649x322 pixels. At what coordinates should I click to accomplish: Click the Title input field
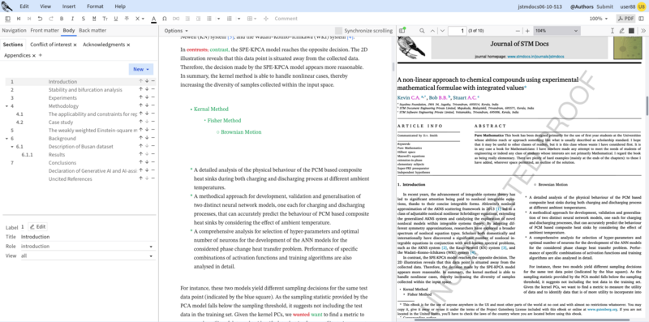tap(88, 237)
